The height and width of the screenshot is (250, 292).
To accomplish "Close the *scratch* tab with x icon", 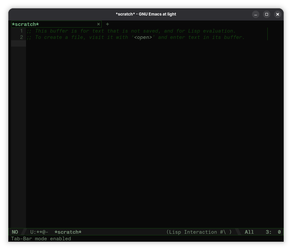I will [x=99, y=24].
